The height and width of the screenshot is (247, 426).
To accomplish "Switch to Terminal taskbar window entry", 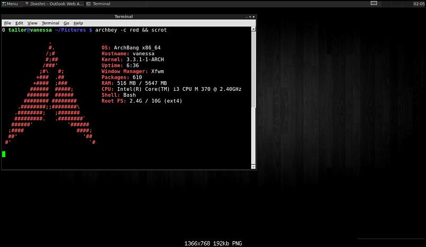I will 116,4.
